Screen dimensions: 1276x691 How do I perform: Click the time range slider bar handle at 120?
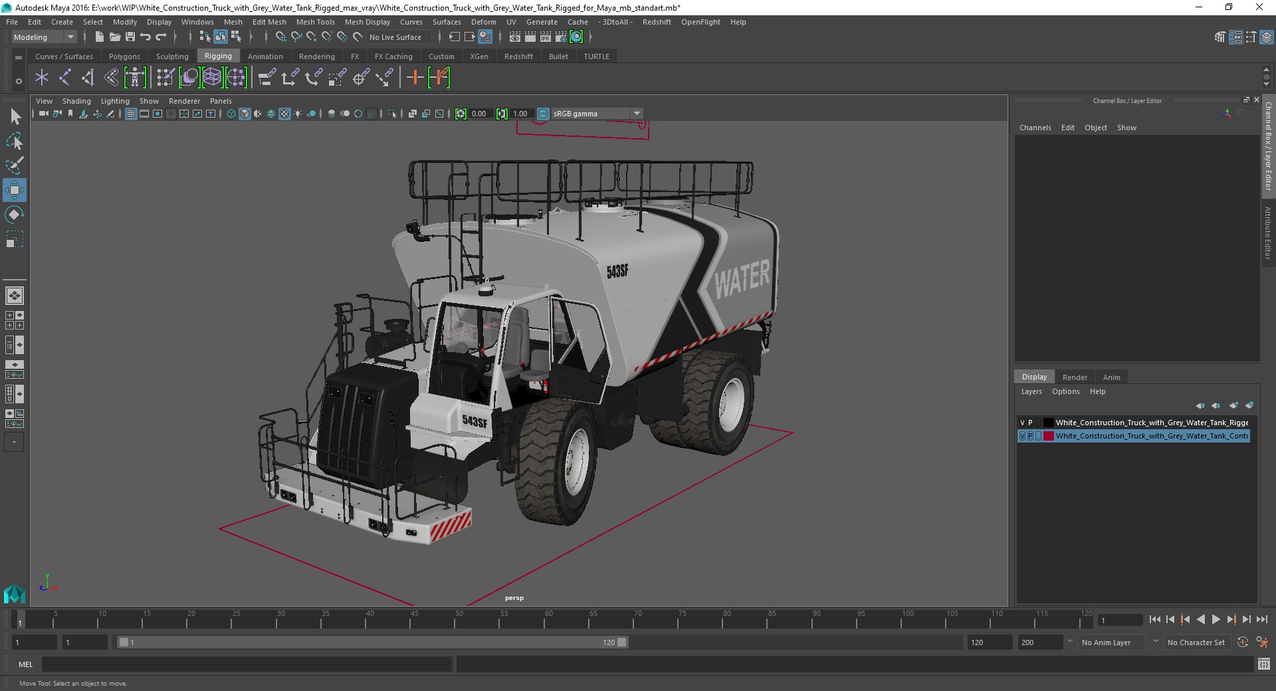point(621,642)
